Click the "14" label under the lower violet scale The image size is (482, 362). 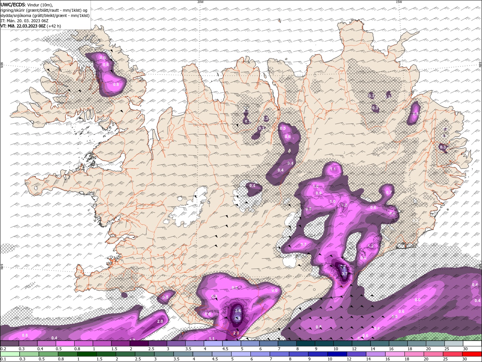click(x=368, y=359)
